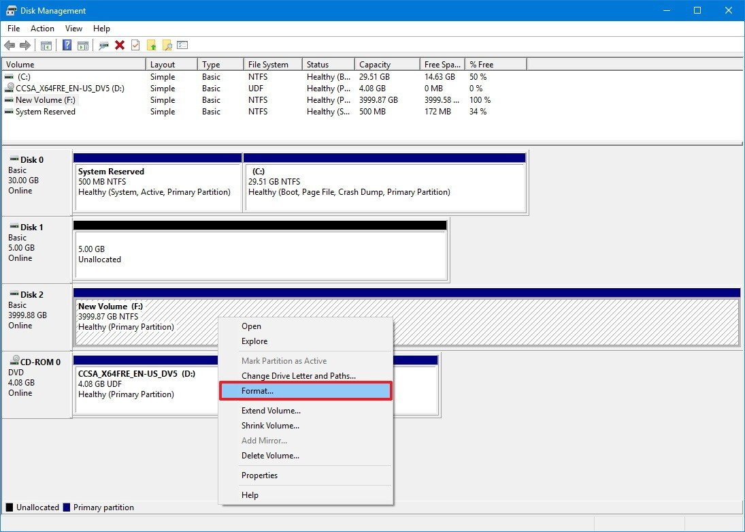Open the Action menu
745x532 pixels.
[42, 29]
